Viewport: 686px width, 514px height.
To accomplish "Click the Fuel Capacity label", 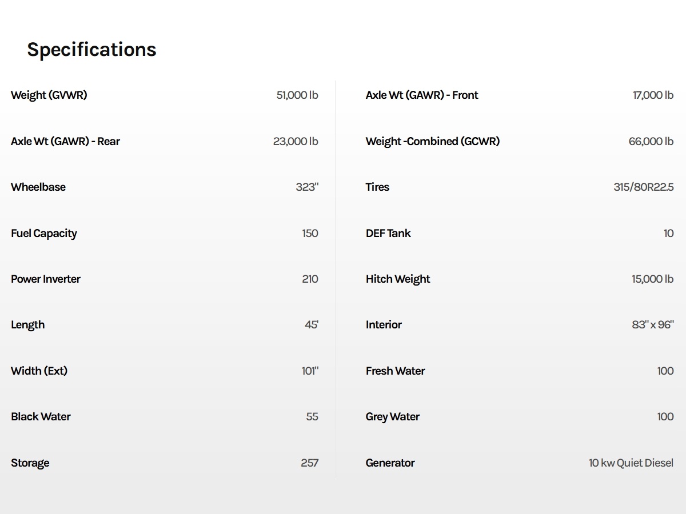I will (44, 234).
